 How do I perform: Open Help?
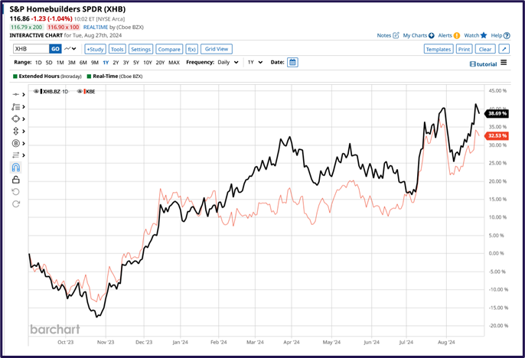point(501,35)
